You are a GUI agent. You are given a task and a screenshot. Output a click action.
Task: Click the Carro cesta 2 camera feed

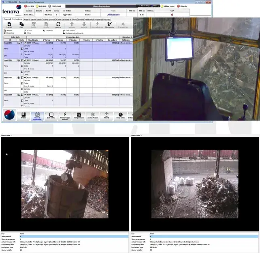point(195,184)
